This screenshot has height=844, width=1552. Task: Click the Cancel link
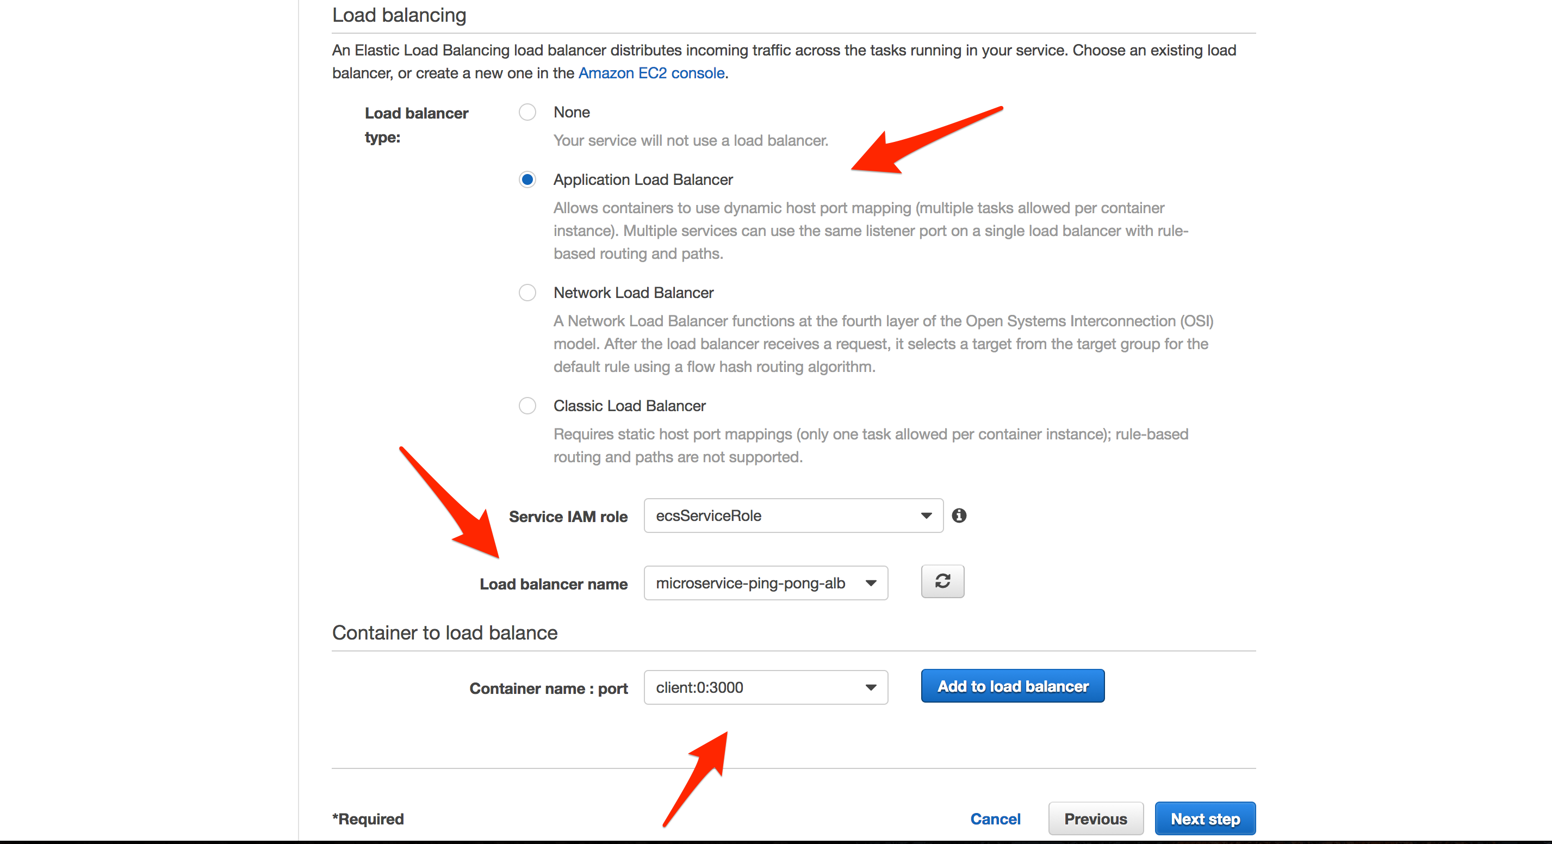tap(995, 818)
